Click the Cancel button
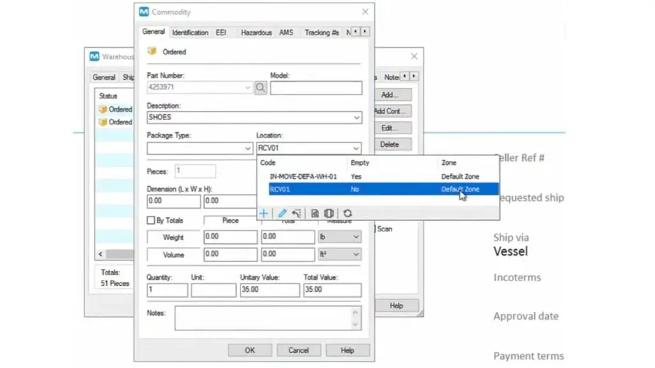The image size is (655, 368). click(298, 350)
